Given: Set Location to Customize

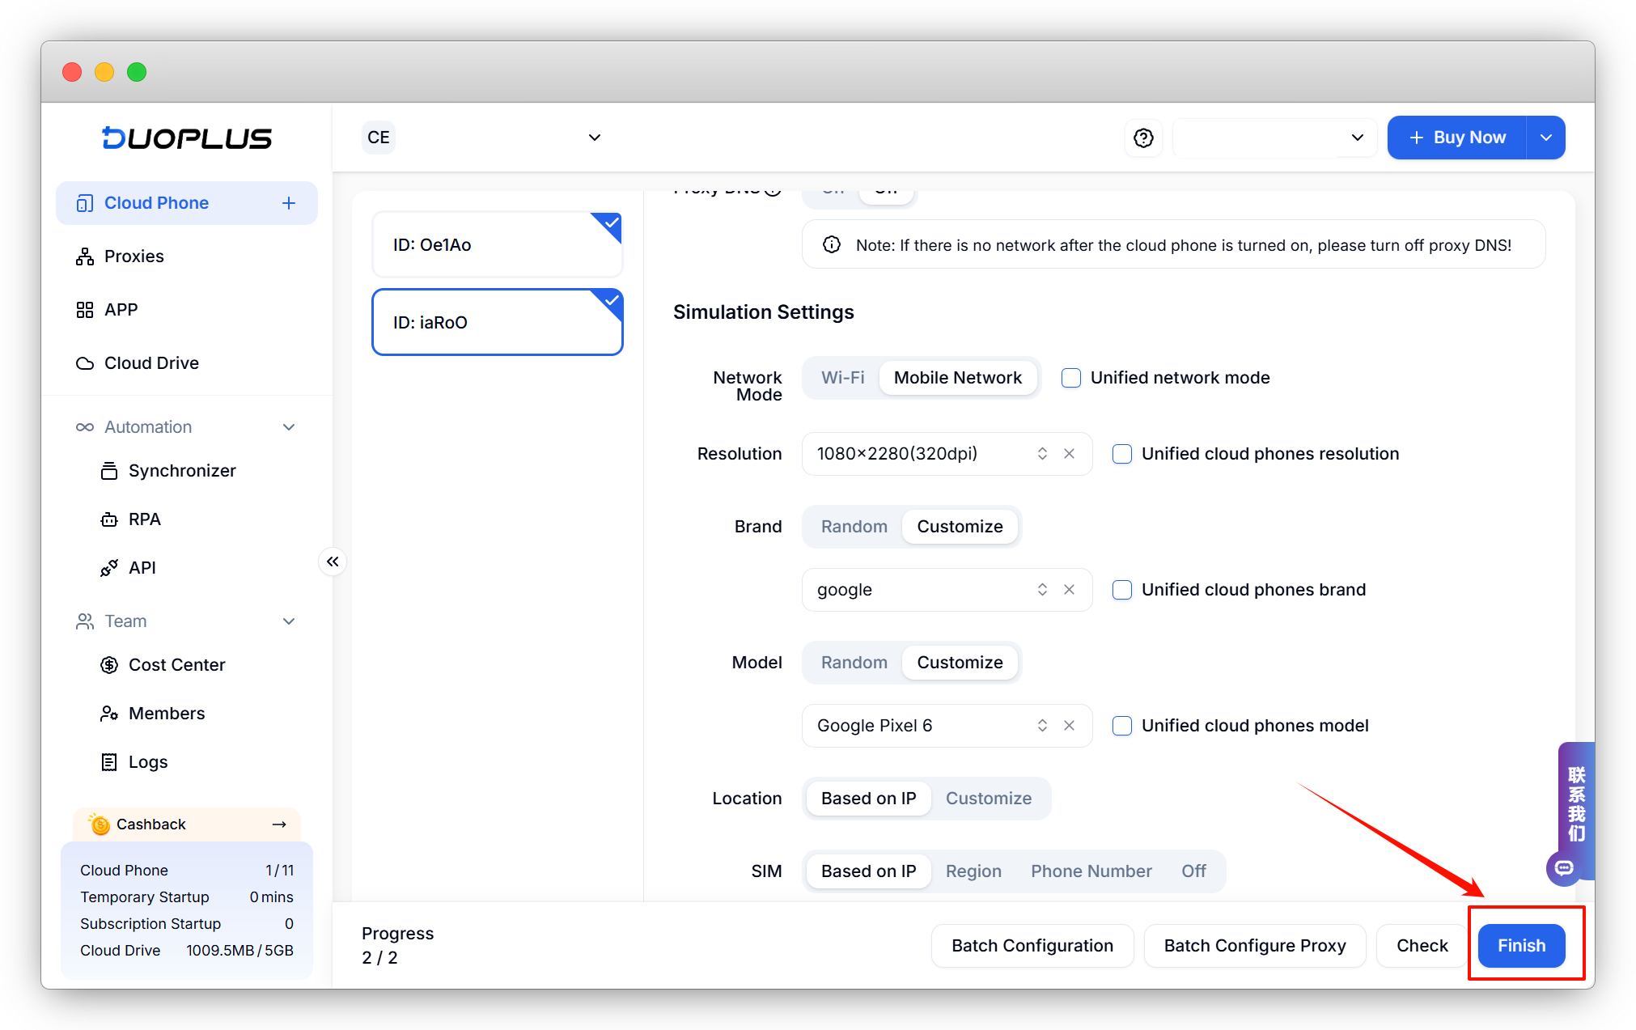Looking at the screenshot, I should click(x=989, y=799).
